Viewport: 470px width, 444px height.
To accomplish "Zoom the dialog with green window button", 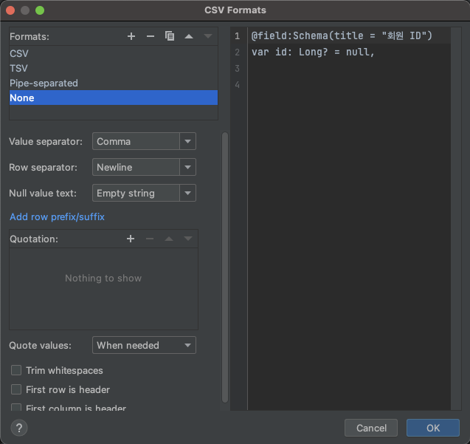I will (40, 10).
